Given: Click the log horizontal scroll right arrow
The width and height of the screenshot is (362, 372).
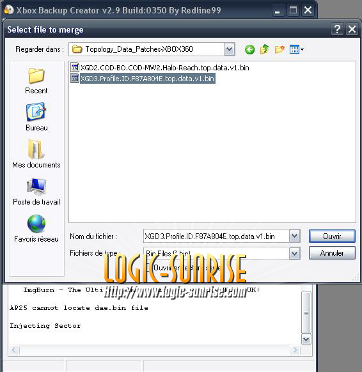Looking at the screenshot, I should tap(295, 350).
